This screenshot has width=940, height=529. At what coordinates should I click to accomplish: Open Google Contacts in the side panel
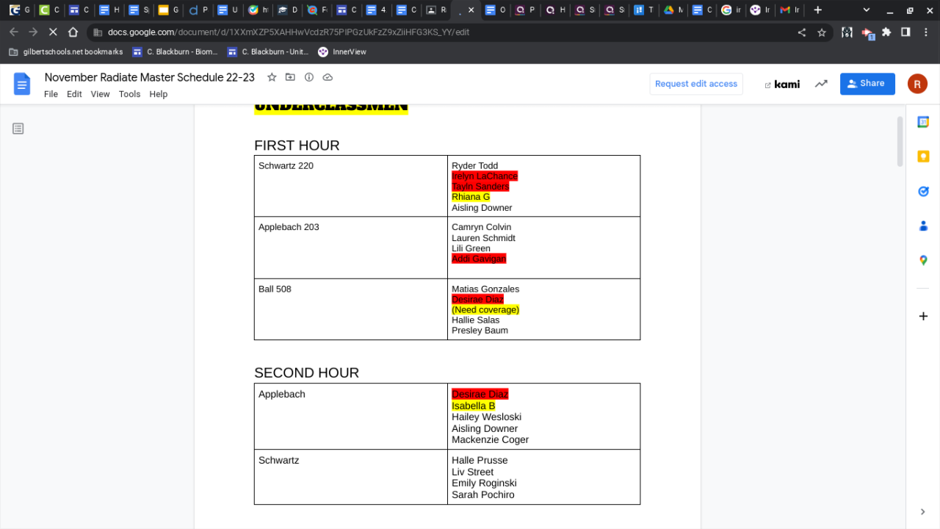tap(923, 226)
